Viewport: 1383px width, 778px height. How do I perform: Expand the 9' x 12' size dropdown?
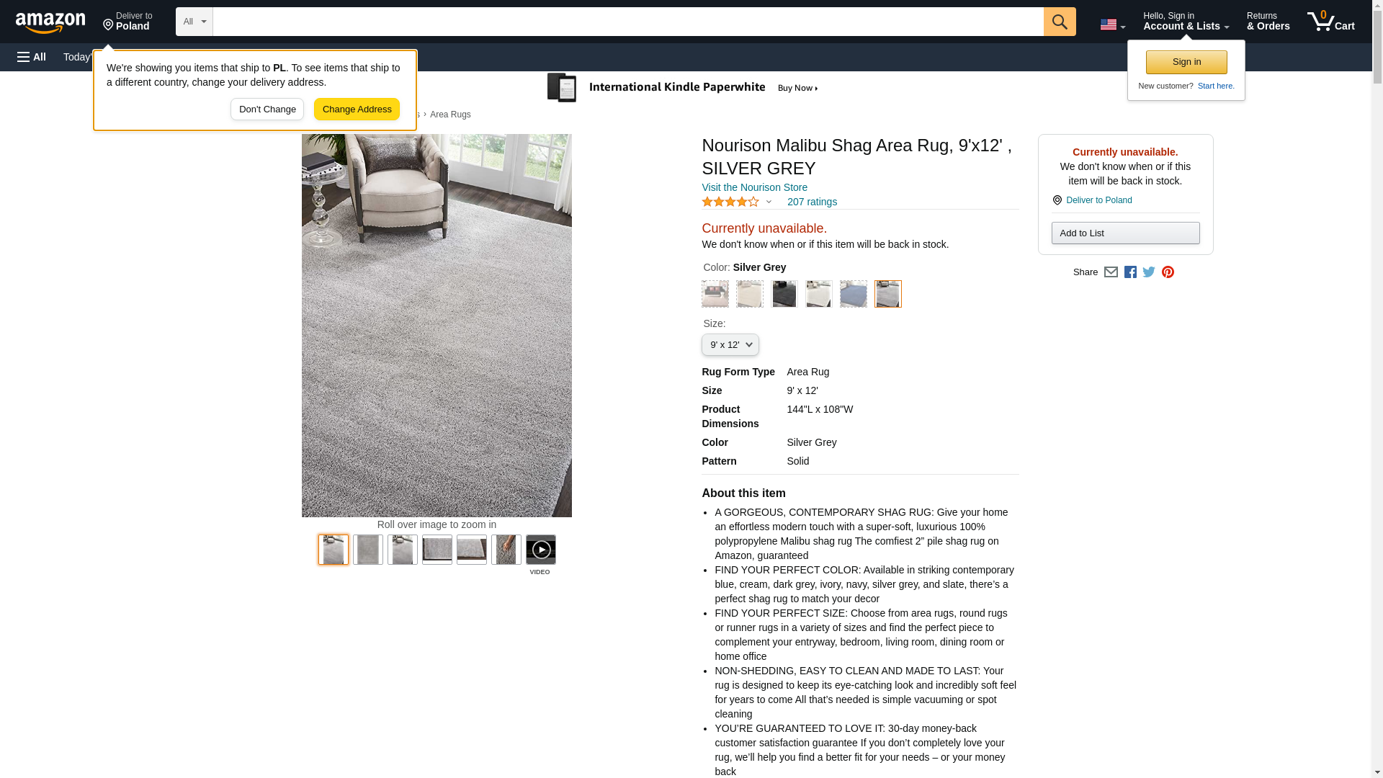(730, 345)
